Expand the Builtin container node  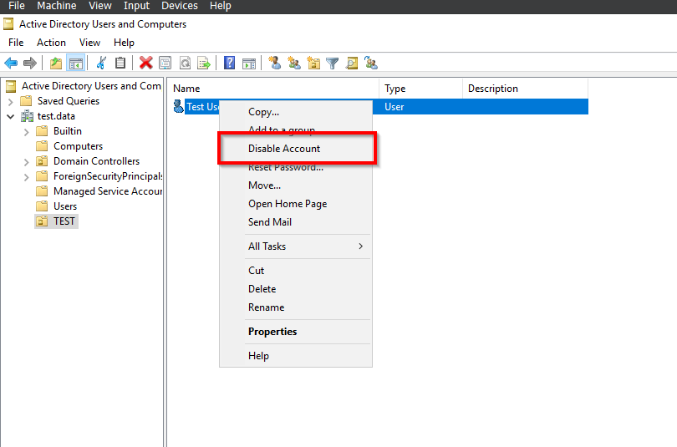27,132
